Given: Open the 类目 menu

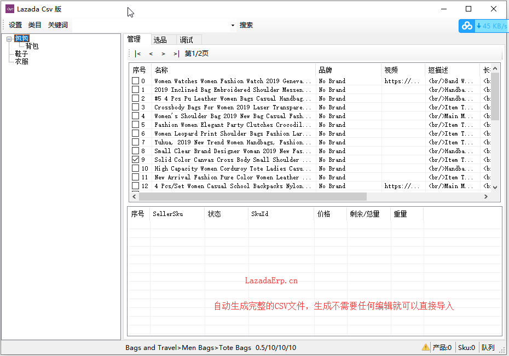Looking at the screenshot, I should (34, 25).
